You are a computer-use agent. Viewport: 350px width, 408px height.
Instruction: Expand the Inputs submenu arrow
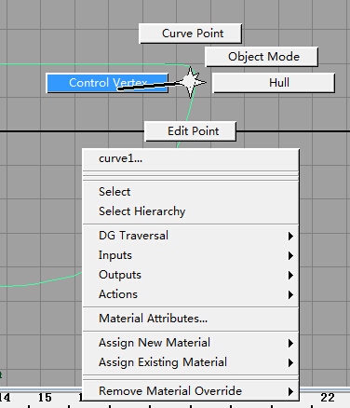[290, 255]
